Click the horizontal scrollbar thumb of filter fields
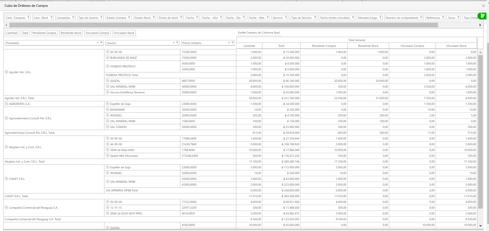This screenshot has width=489, height=231. pos(224,25)
